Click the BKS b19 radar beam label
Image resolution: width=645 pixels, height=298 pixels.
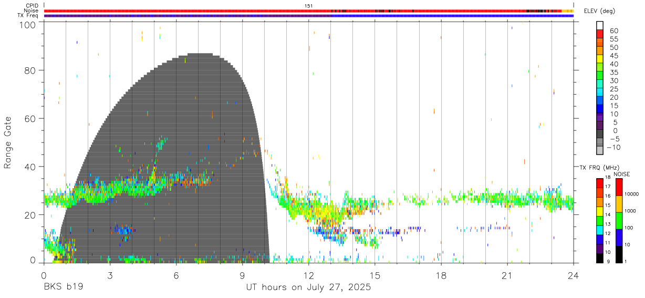point(64,287)
